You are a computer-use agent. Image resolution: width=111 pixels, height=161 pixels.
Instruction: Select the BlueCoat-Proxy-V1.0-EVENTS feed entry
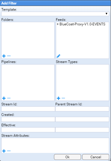pos(81,24)
